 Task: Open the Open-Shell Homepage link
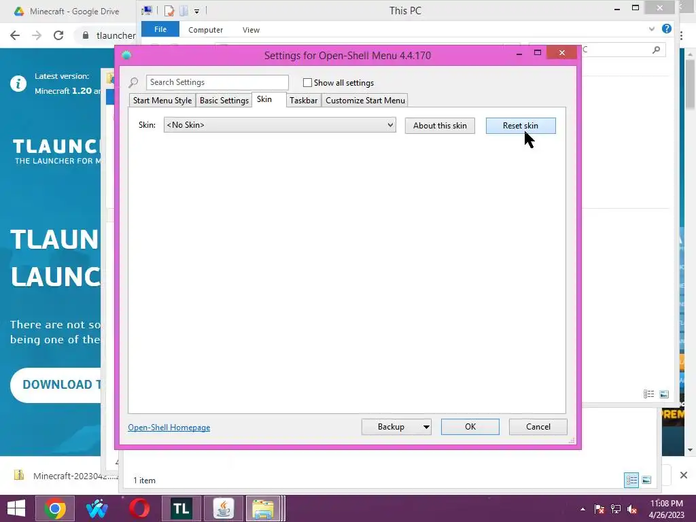169,428
